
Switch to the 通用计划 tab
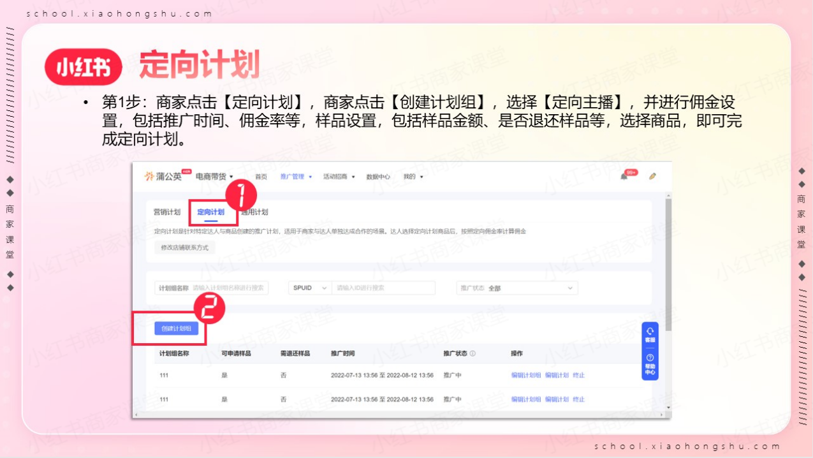[x=254, y=212]
